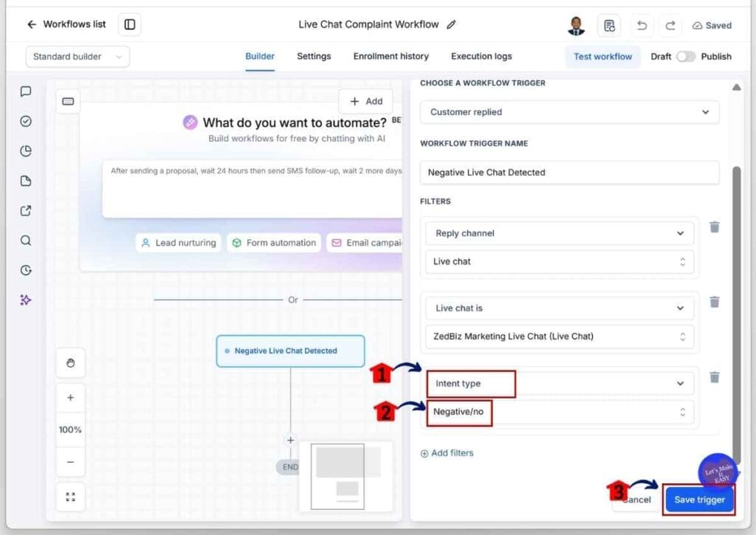Open the user profile avatar
The width and height of the screenshot is (756, 535).
point(576,25)
